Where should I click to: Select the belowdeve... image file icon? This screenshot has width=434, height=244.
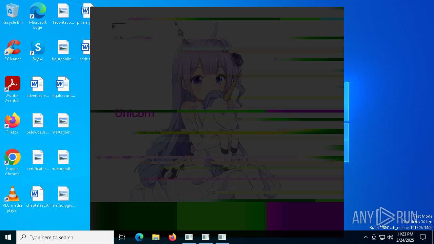coord(38,124)
